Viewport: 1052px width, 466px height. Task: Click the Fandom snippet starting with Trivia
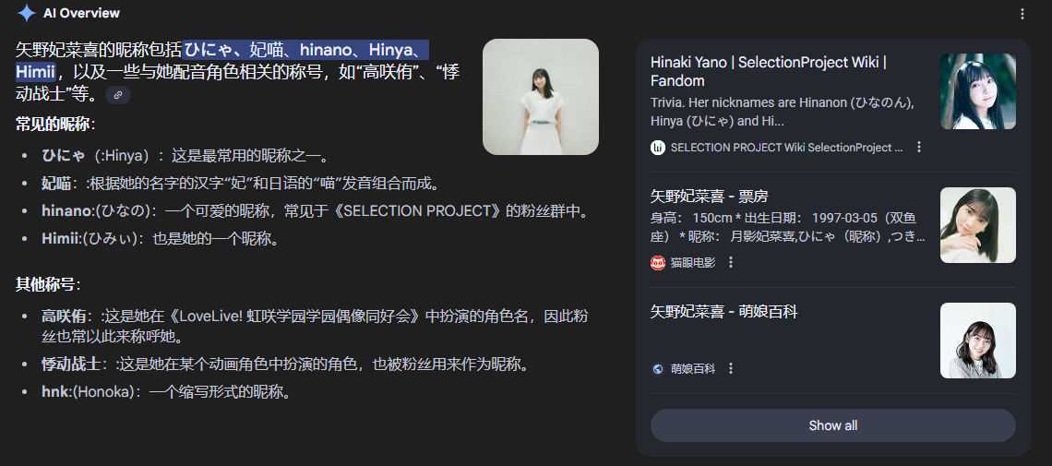pyautogui.click(x=783, y=113)
